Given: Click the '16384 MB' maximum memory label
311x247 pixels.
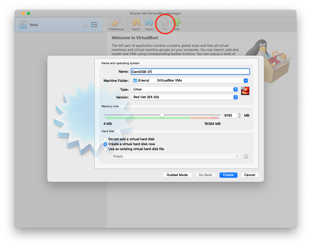Looking at the screenshot, I should (212, 124).
